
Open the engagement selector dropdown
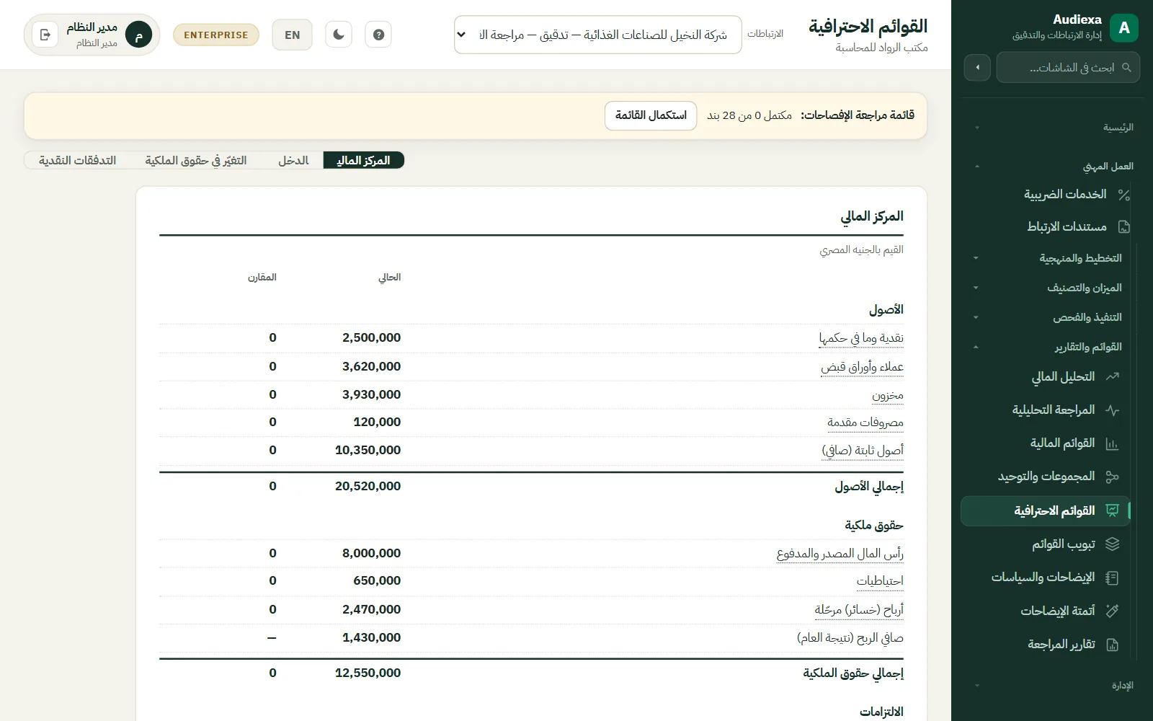597,35
